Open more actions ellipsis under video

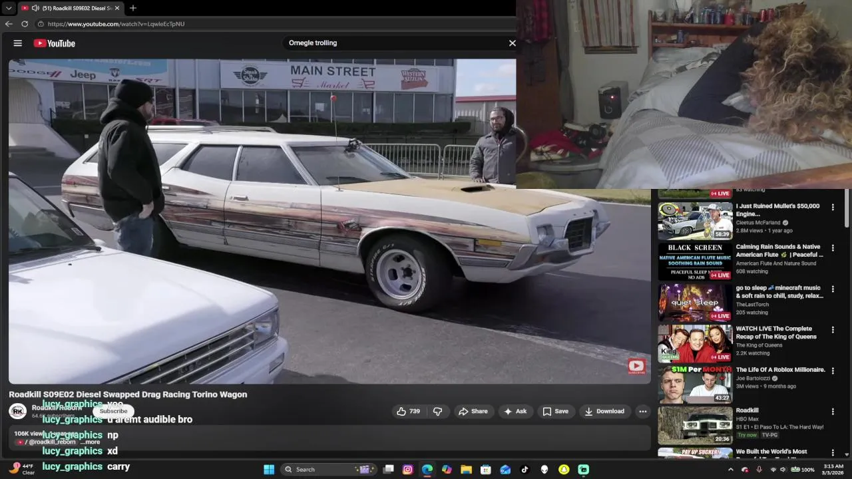coord(642,411)
